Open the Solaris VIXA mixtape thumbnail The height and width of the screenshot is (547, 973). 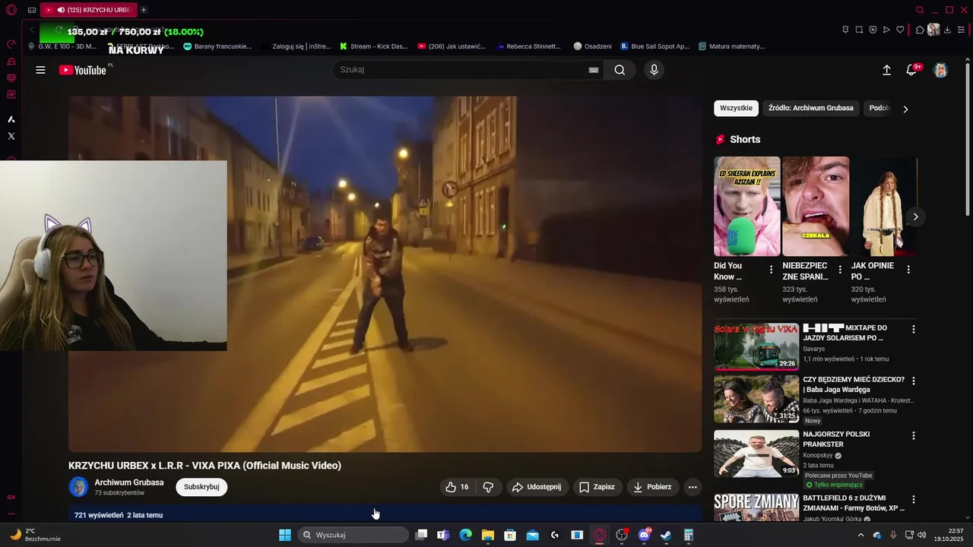point(756,346)
